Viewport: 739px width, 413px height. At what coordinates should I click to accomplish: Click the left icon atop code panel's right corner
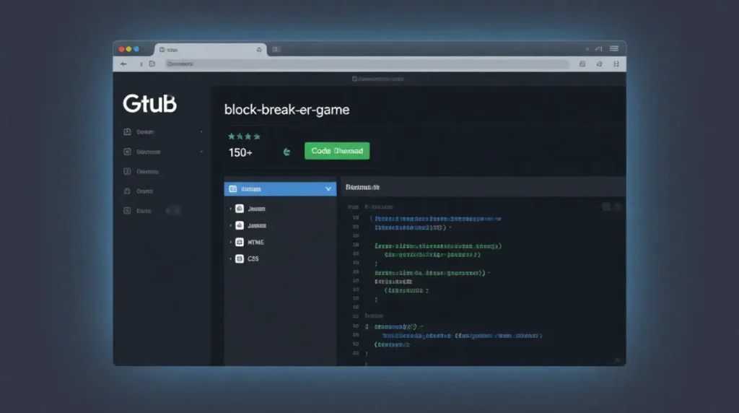(606, 206)
